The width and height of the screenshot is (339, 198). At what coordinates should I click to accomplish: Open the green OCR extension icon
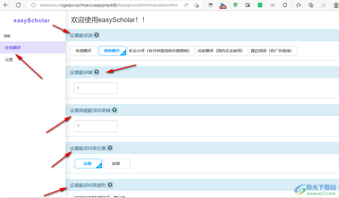click(260, 5)
